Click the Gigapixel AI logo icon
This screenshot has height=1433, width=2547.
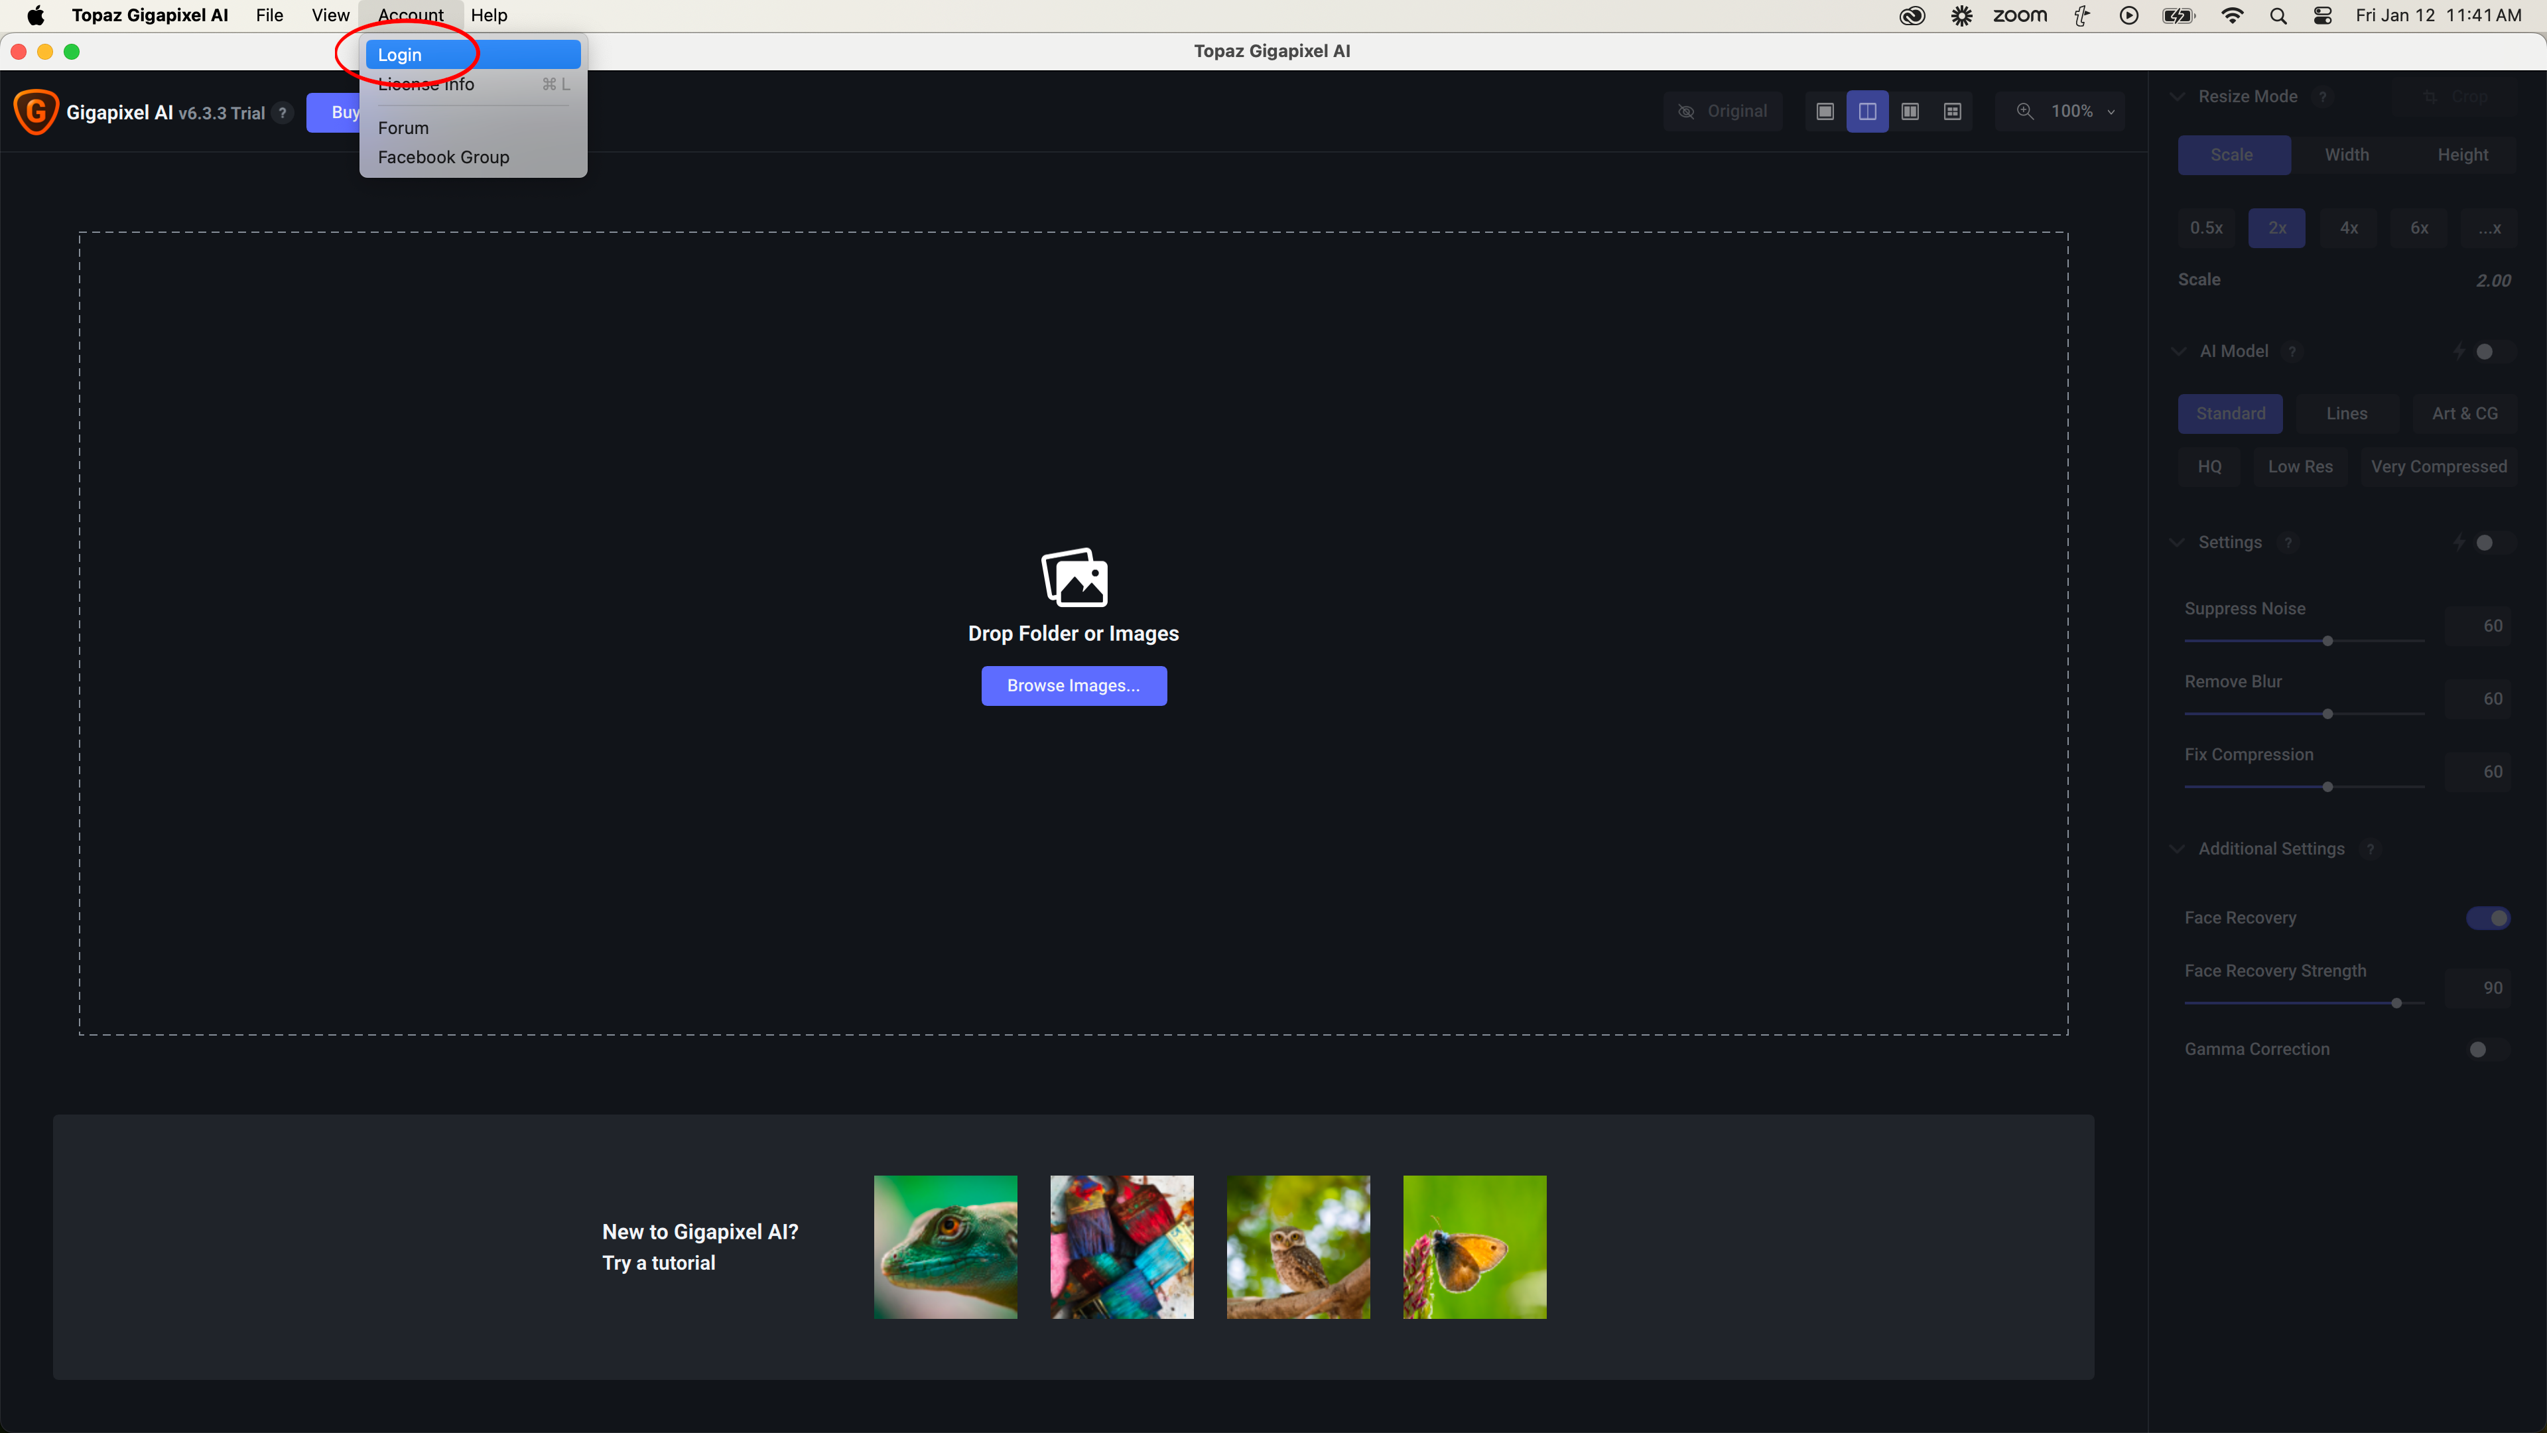36,111
